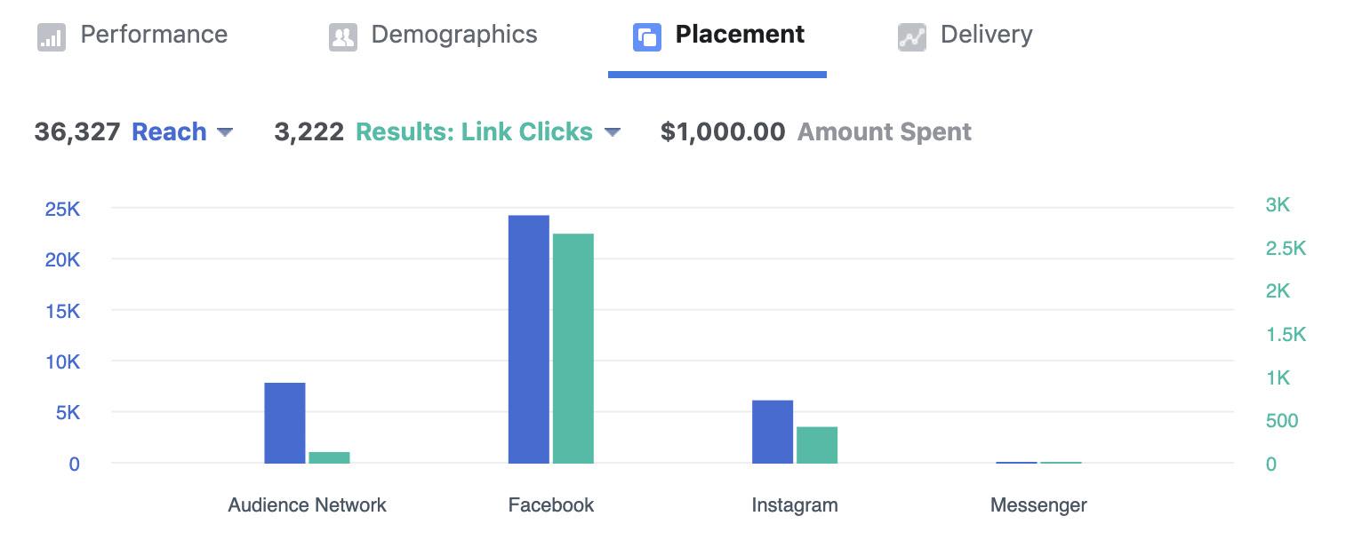Click the Performance bar chart icon

click(52, 37)
